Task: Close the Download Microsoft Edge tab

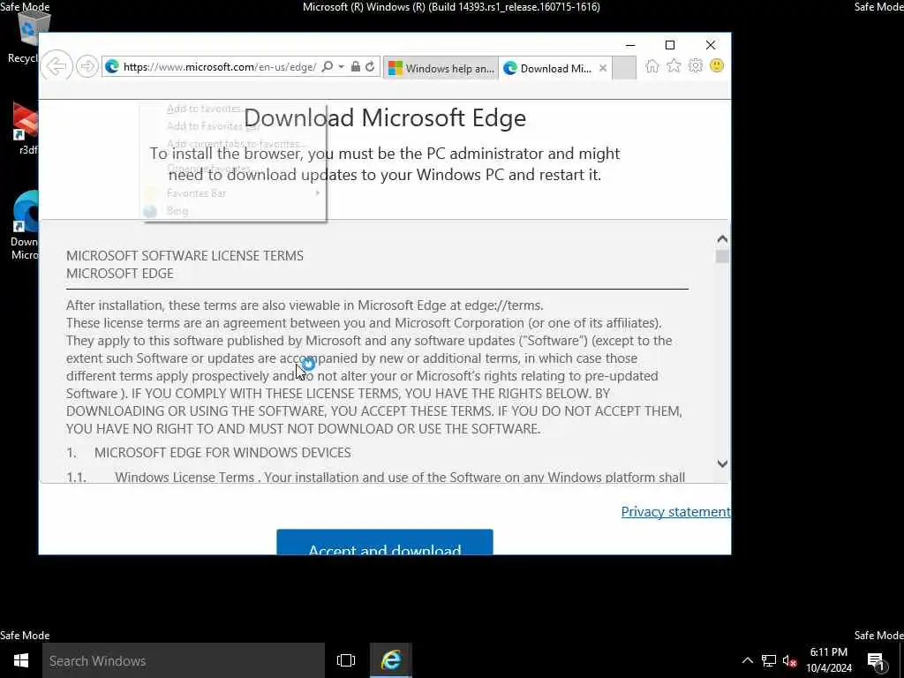Action: (602, 68)
